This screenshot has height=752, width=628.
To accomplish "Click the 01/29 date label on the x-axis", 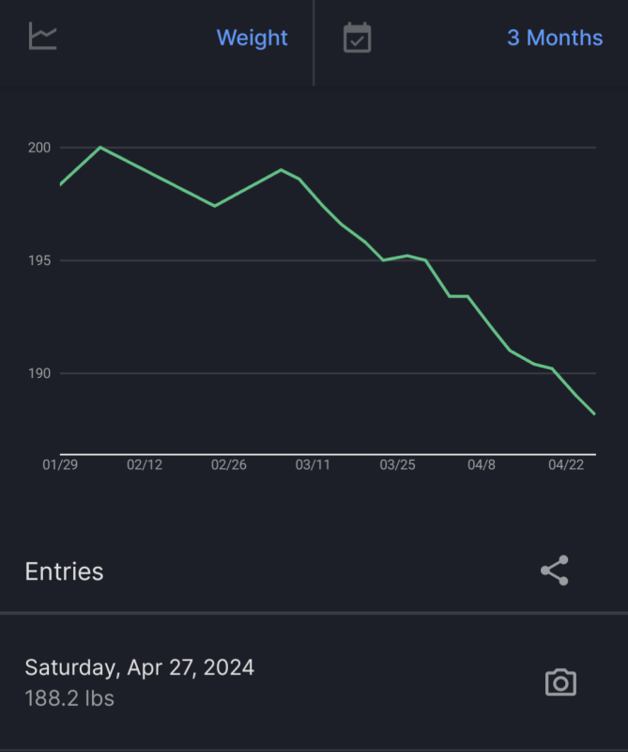I will pyautogui.click(x=60, y=465).
